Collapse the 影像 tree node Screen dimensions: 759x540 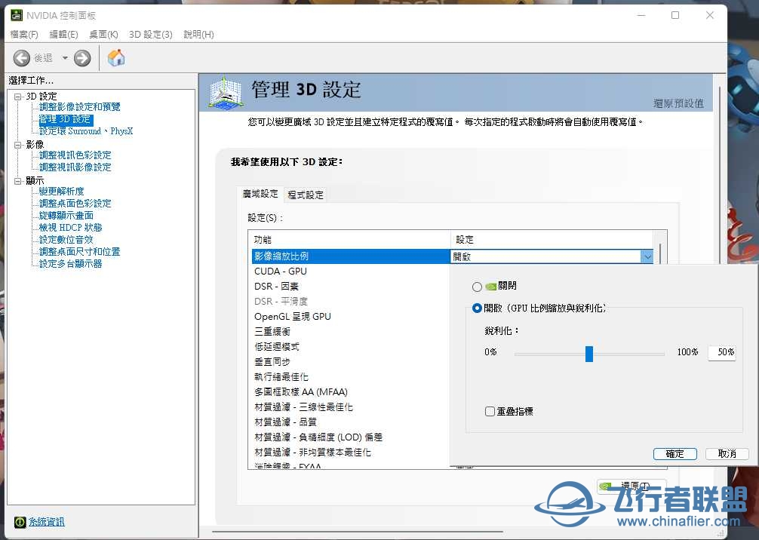pyautogui.click(x=18, y=145)
